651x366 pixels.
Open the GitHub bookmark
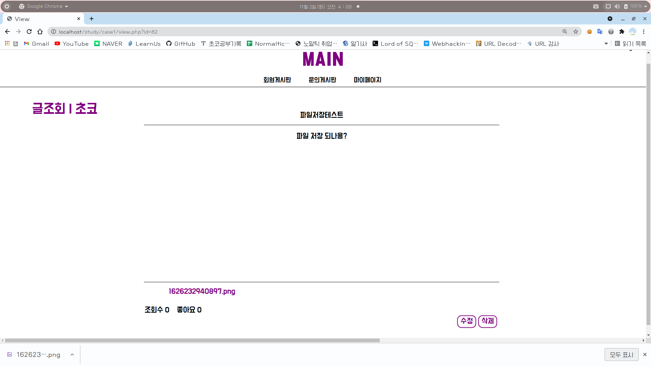click(181, 44)
